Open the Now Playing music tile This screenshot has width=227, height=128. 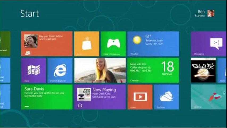tap(100, 97)
